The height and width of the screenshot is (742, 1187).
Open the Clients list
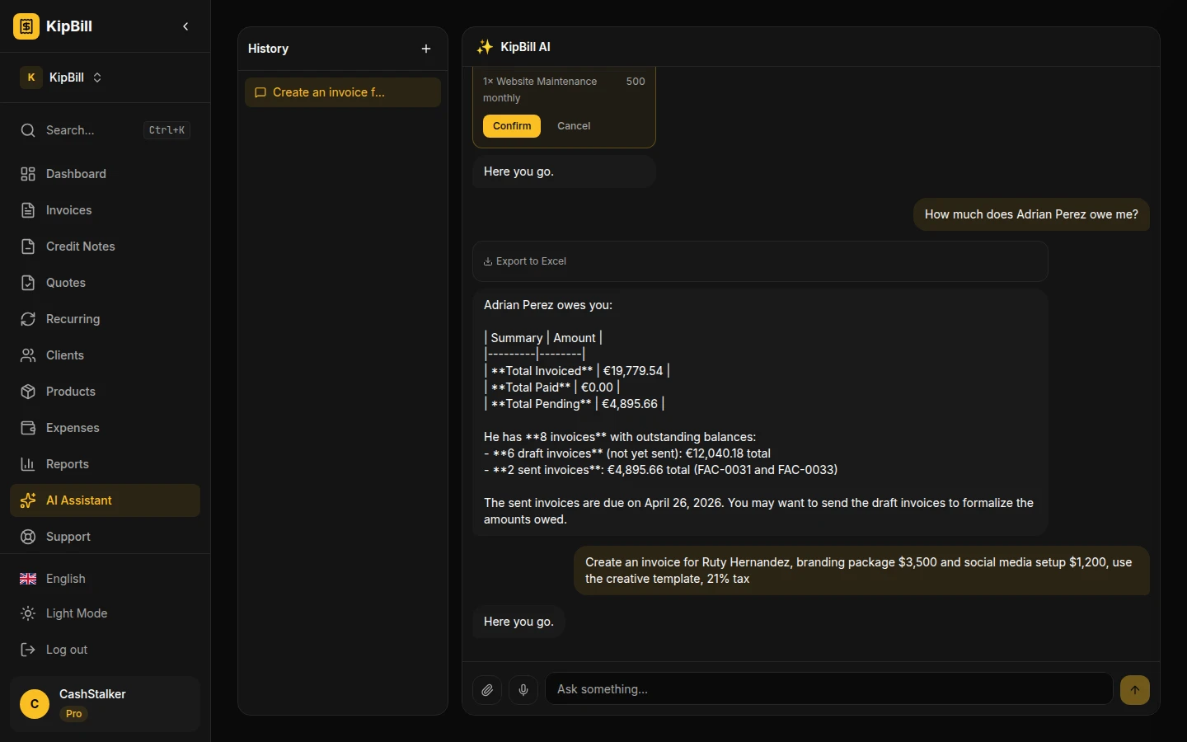coord(64,355)
